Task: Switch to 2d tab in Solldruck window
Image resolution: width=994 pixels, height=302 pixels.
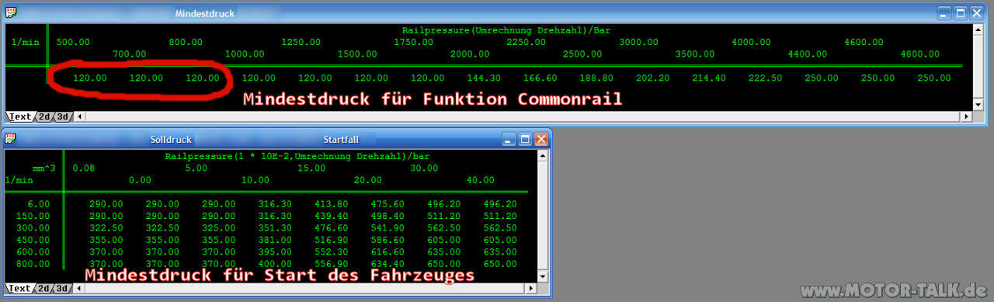Action: click(x=43, y=288)
